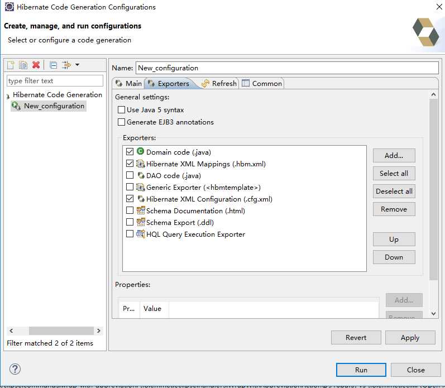Click the Remove exporter button

pyautogui.click(x=394, y=209)
